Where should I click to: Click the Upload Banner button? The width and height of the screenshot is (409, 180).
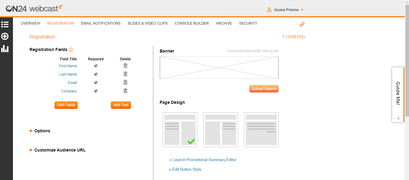pyautogui.click(x=264, y=89)
